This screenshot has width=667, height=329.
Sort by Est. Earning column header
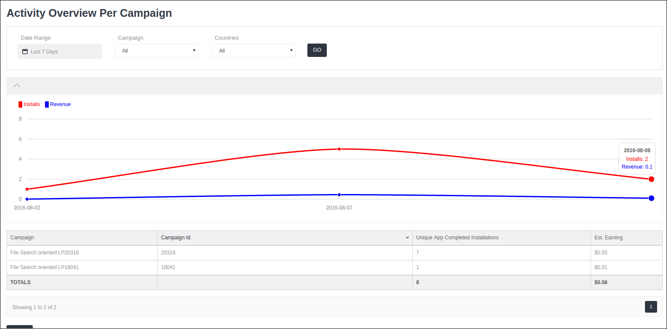click(626, 238)
